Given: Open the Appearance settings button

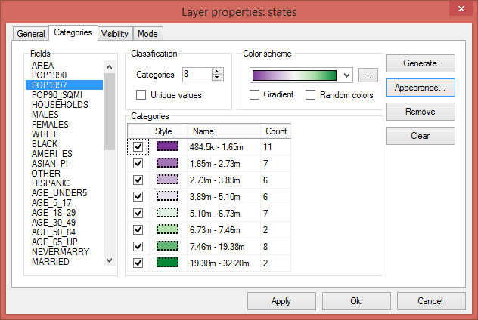Looking at the screenshot, I should 421,88.
